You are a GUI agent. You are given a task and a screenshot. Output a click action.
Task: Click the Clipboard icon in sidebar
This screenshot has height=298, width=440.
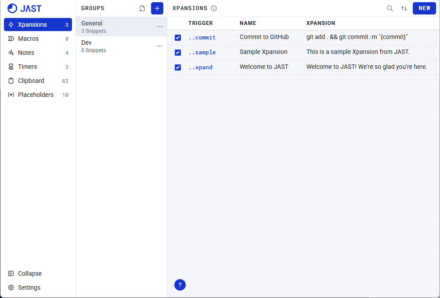[x=11, y=81]
